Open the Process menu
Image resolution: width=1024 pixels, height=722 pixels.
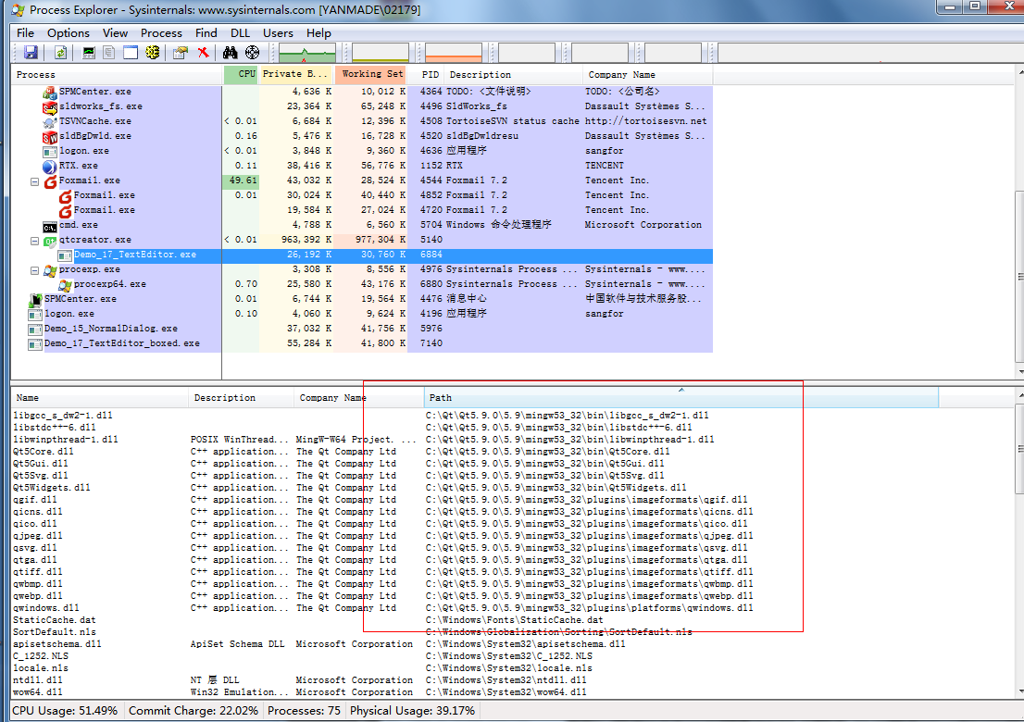point(161,32)
